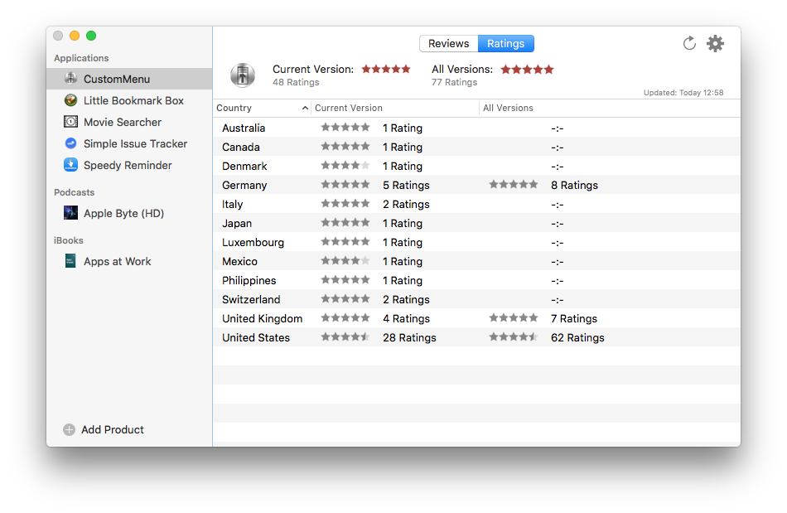
Task: Select the Italy row
Action: 477,205
